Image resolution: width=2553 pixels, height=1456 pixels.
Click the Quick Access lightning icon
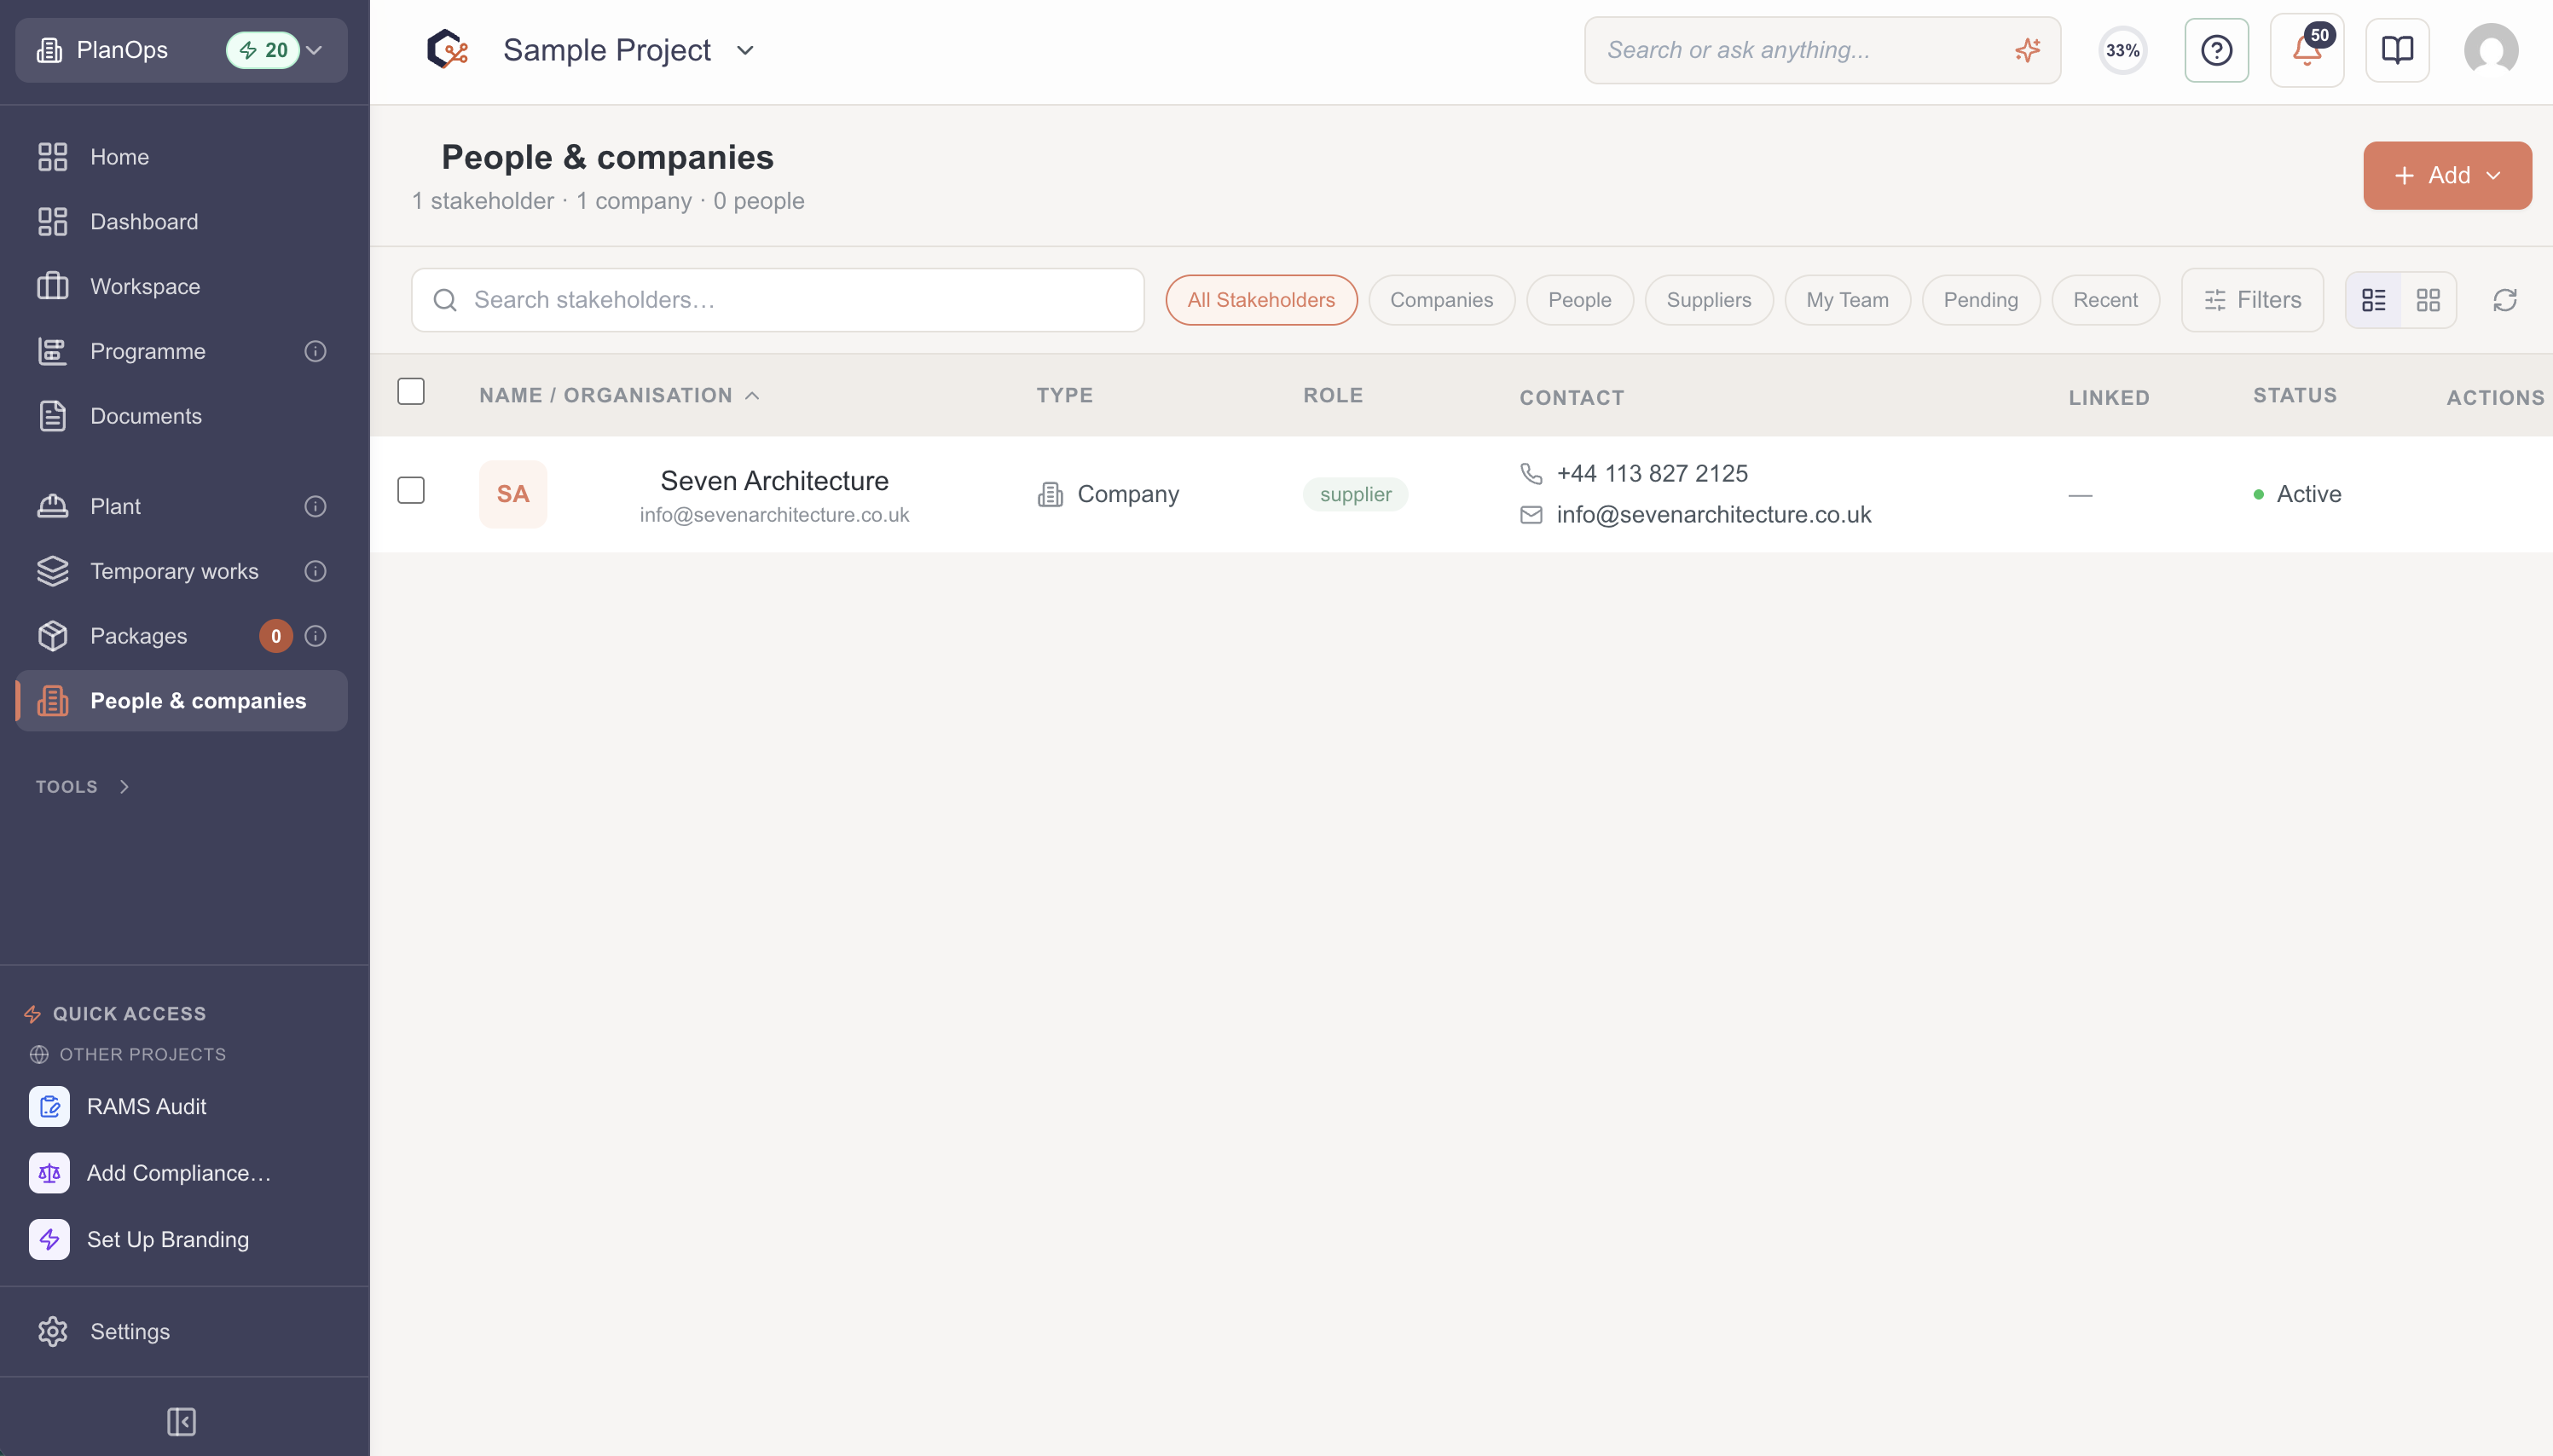tap(32, 1014)
